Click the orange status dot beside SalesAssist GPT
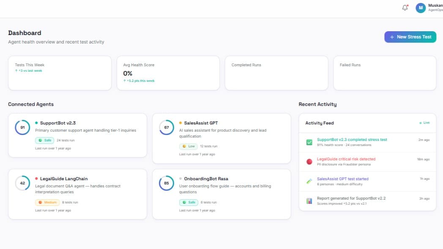Viewport: 443px width, 249px height. (x=180, y=123)
